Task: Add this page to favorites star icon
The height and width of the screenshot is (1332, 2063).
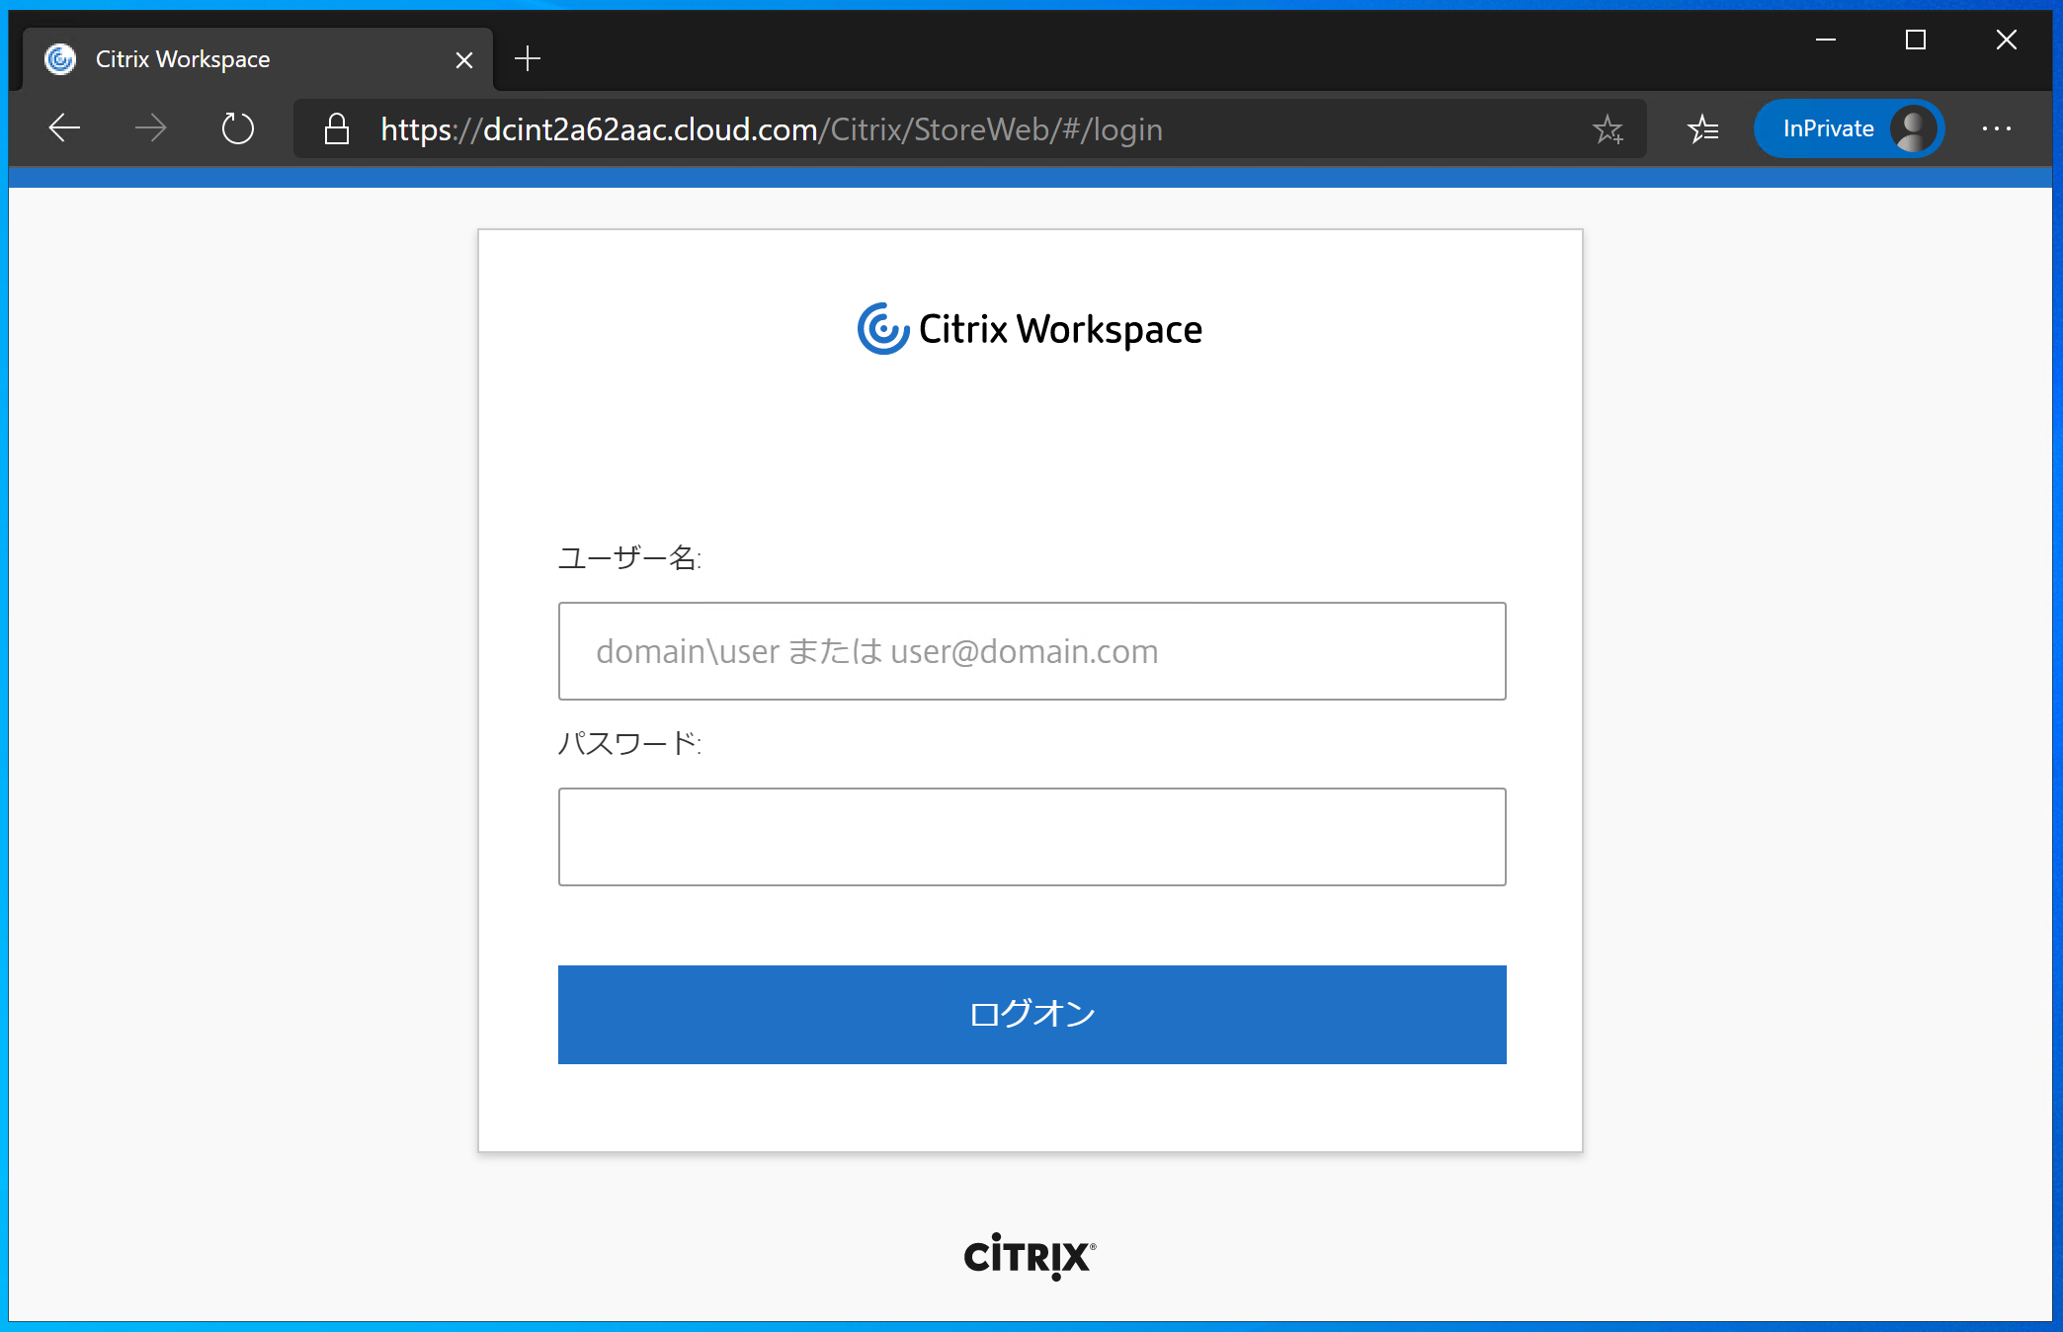Action: [x=1608, y=129]
